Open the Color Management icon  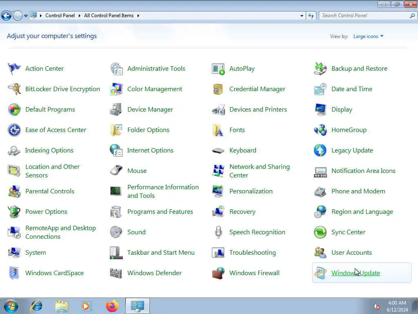pyautogui.click(x=116, y=89)
